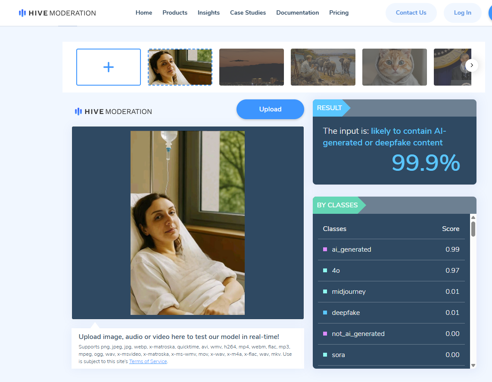Viewport: 492px width, 382px height.
Task: Click the Log In button
Action: coord(462,13)
